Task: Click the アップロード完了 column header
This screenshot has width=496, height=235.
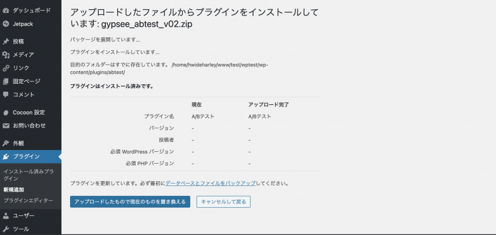Action: 268,105
